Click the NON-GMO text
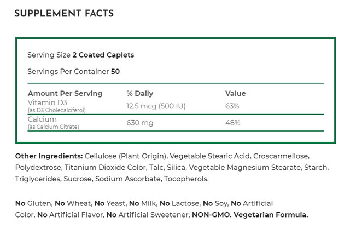This screenshot has width=350, height=240. click(x=211, y=215)
